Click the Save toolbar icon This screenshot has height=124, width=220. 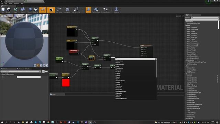3,10
